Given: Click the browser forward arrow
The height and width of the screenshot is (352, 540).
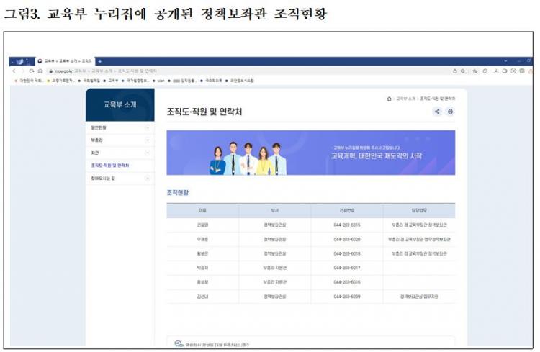Looking at the screenshot, I should (23, 71).
